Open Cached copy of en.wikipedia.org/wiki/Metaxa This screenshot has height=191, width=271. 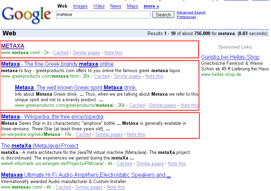tap(83, 134)
